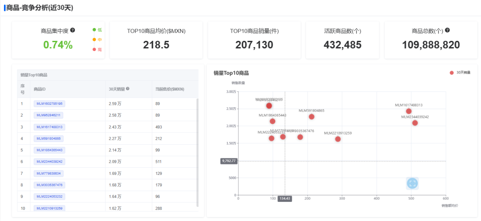Click scatter point labeled MLM1864365443
Viewport: 481px width, 221px height.
tap(273, 121)
